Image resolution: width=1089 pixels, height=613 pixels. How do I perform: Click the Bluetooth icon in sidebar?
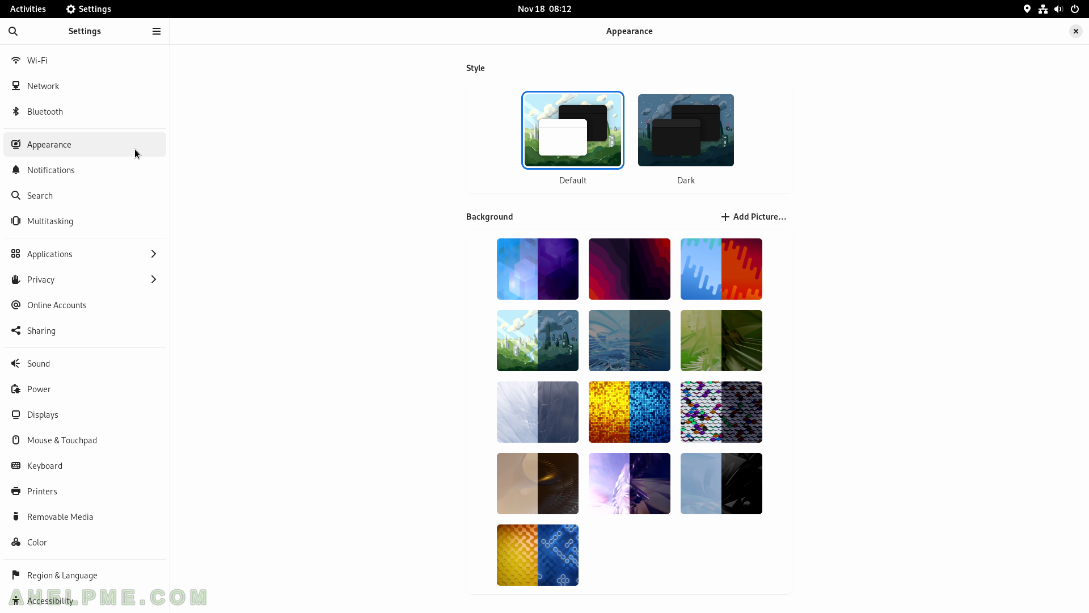pos(16,111)
